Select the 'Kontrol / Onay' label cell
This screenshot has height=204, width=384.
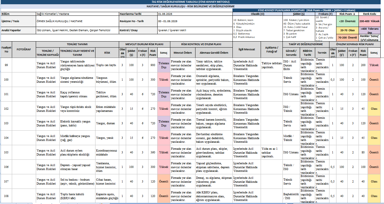coord(138,30)
